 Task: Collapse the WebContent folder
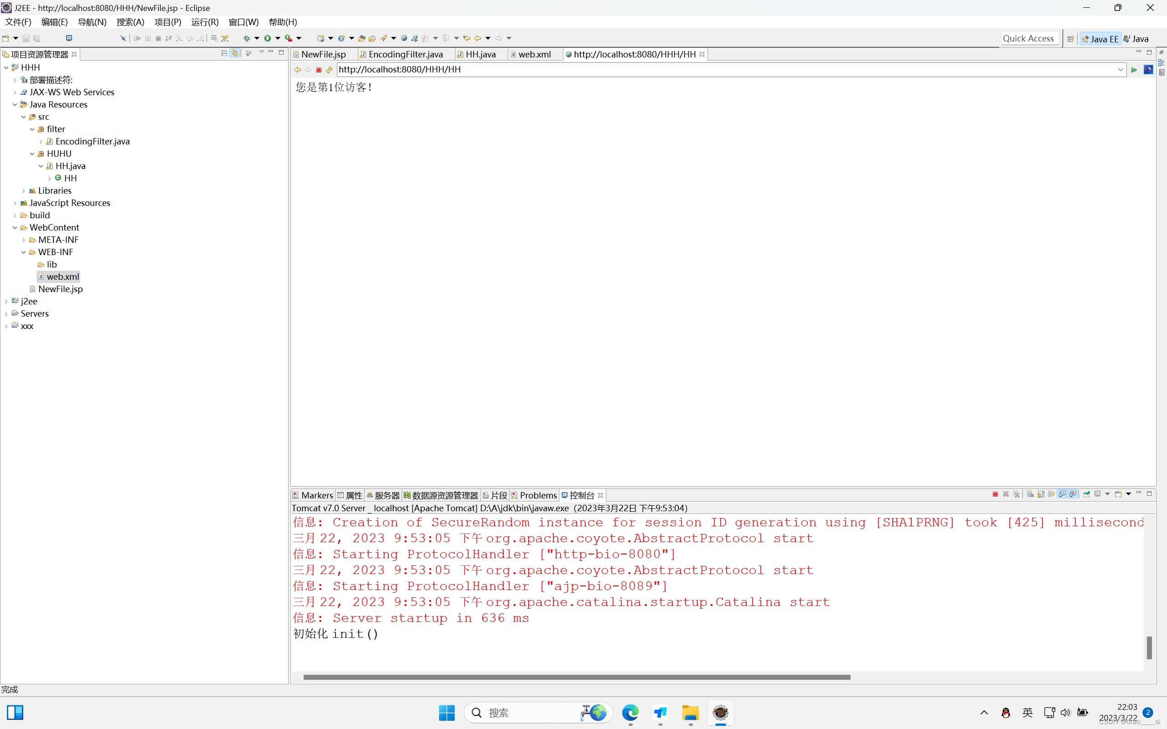(15, 227)
